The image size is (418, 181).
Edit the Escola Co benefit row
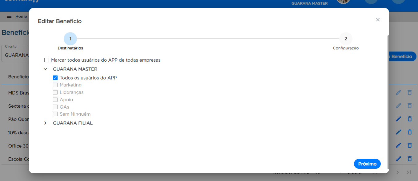(398, 159)
